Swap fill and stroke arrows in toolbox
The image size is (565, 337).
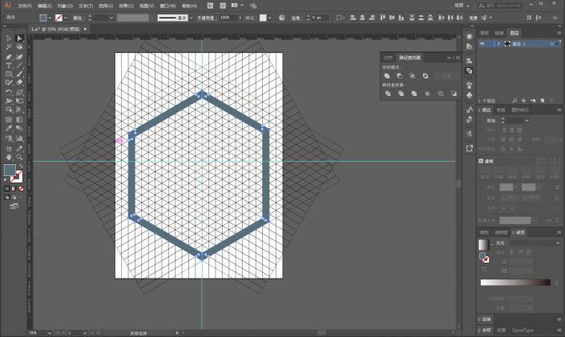21,166
